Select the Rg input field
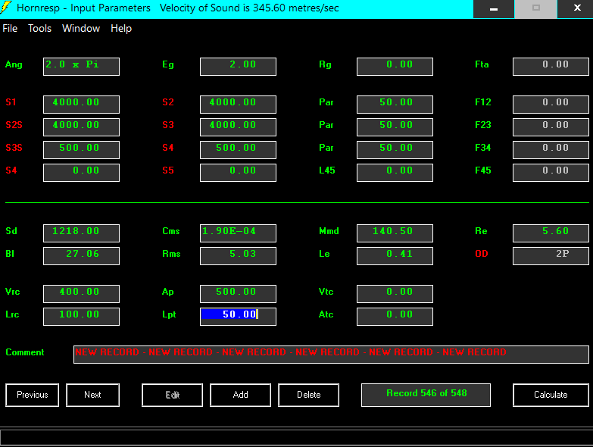 395,67
